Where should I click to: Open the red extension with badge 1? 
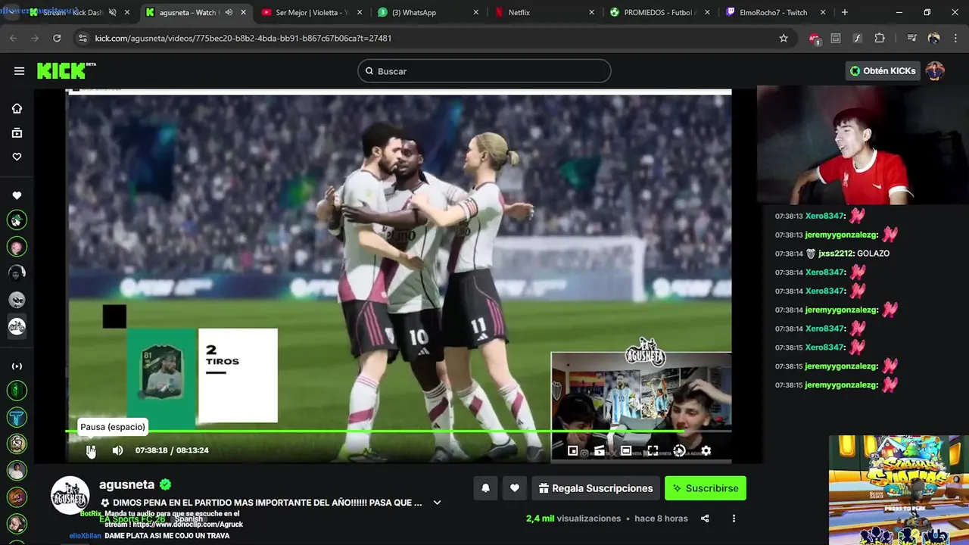pyautogui.click(x=815, y=39)
